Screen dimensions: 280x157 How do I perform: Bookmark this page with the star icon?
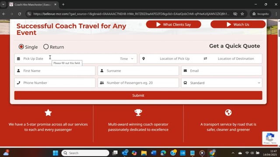242,14
